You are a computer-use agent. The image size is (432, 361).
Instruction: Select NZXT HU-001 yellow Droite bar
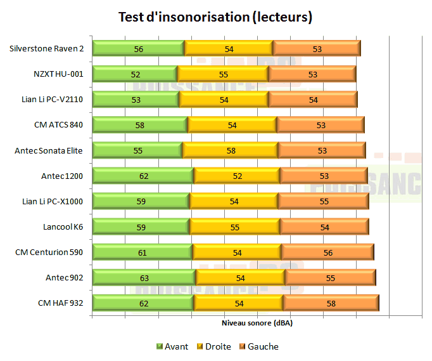click(223, 74)
